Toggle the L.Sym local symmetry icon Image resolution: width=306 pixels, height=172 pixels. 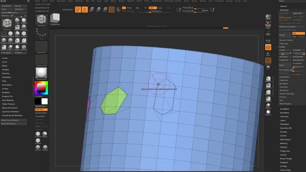(268, 41)
